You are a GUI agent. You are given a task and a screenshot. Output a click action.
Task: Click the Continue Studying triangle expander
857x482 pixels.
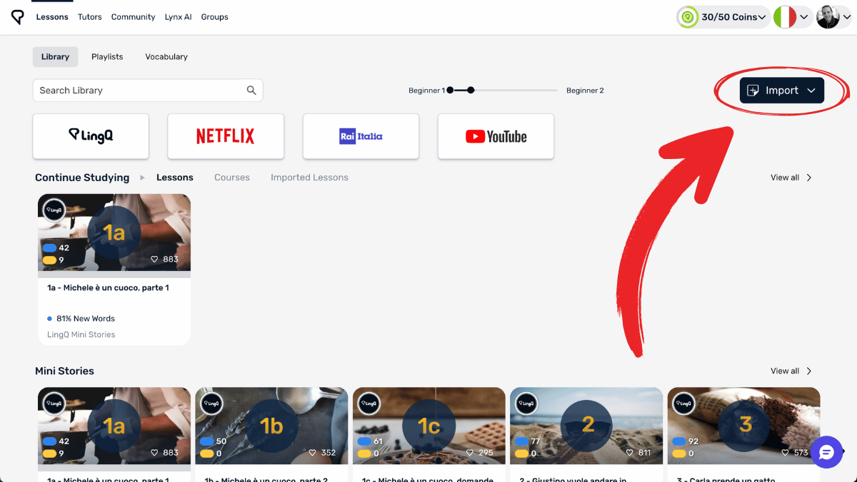coord(142,178)
